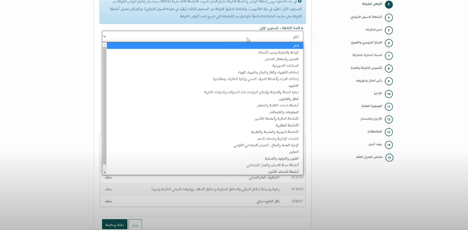Click the حفظ ومتابعة save button
The image size is (468, 230).
114,225
